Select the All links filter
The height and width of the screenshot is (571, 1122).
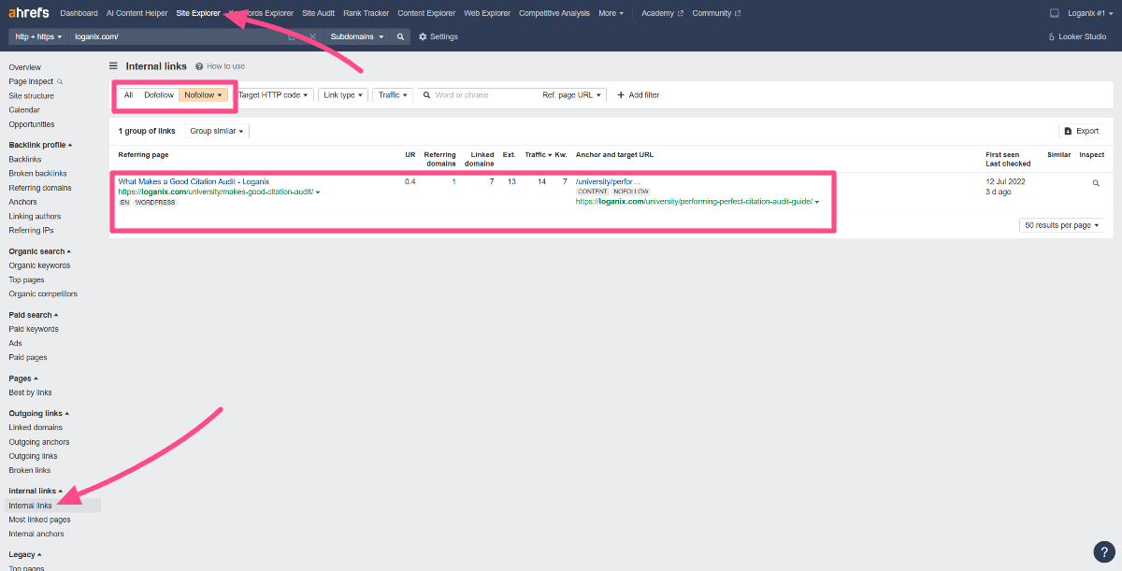[x=128, y=95]
